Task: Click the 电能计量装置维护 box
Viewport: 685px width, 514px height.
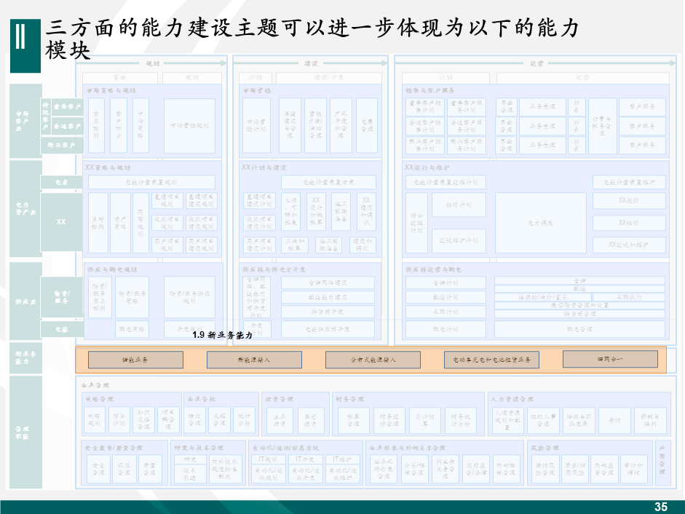Action: (629, 182)
